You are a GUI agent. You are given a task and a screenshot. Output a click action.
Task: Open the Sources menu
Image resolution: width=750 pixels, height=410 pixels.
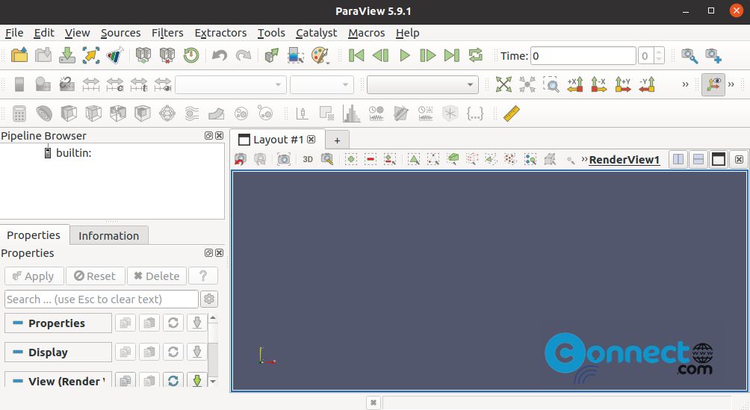tap(120, 33)
